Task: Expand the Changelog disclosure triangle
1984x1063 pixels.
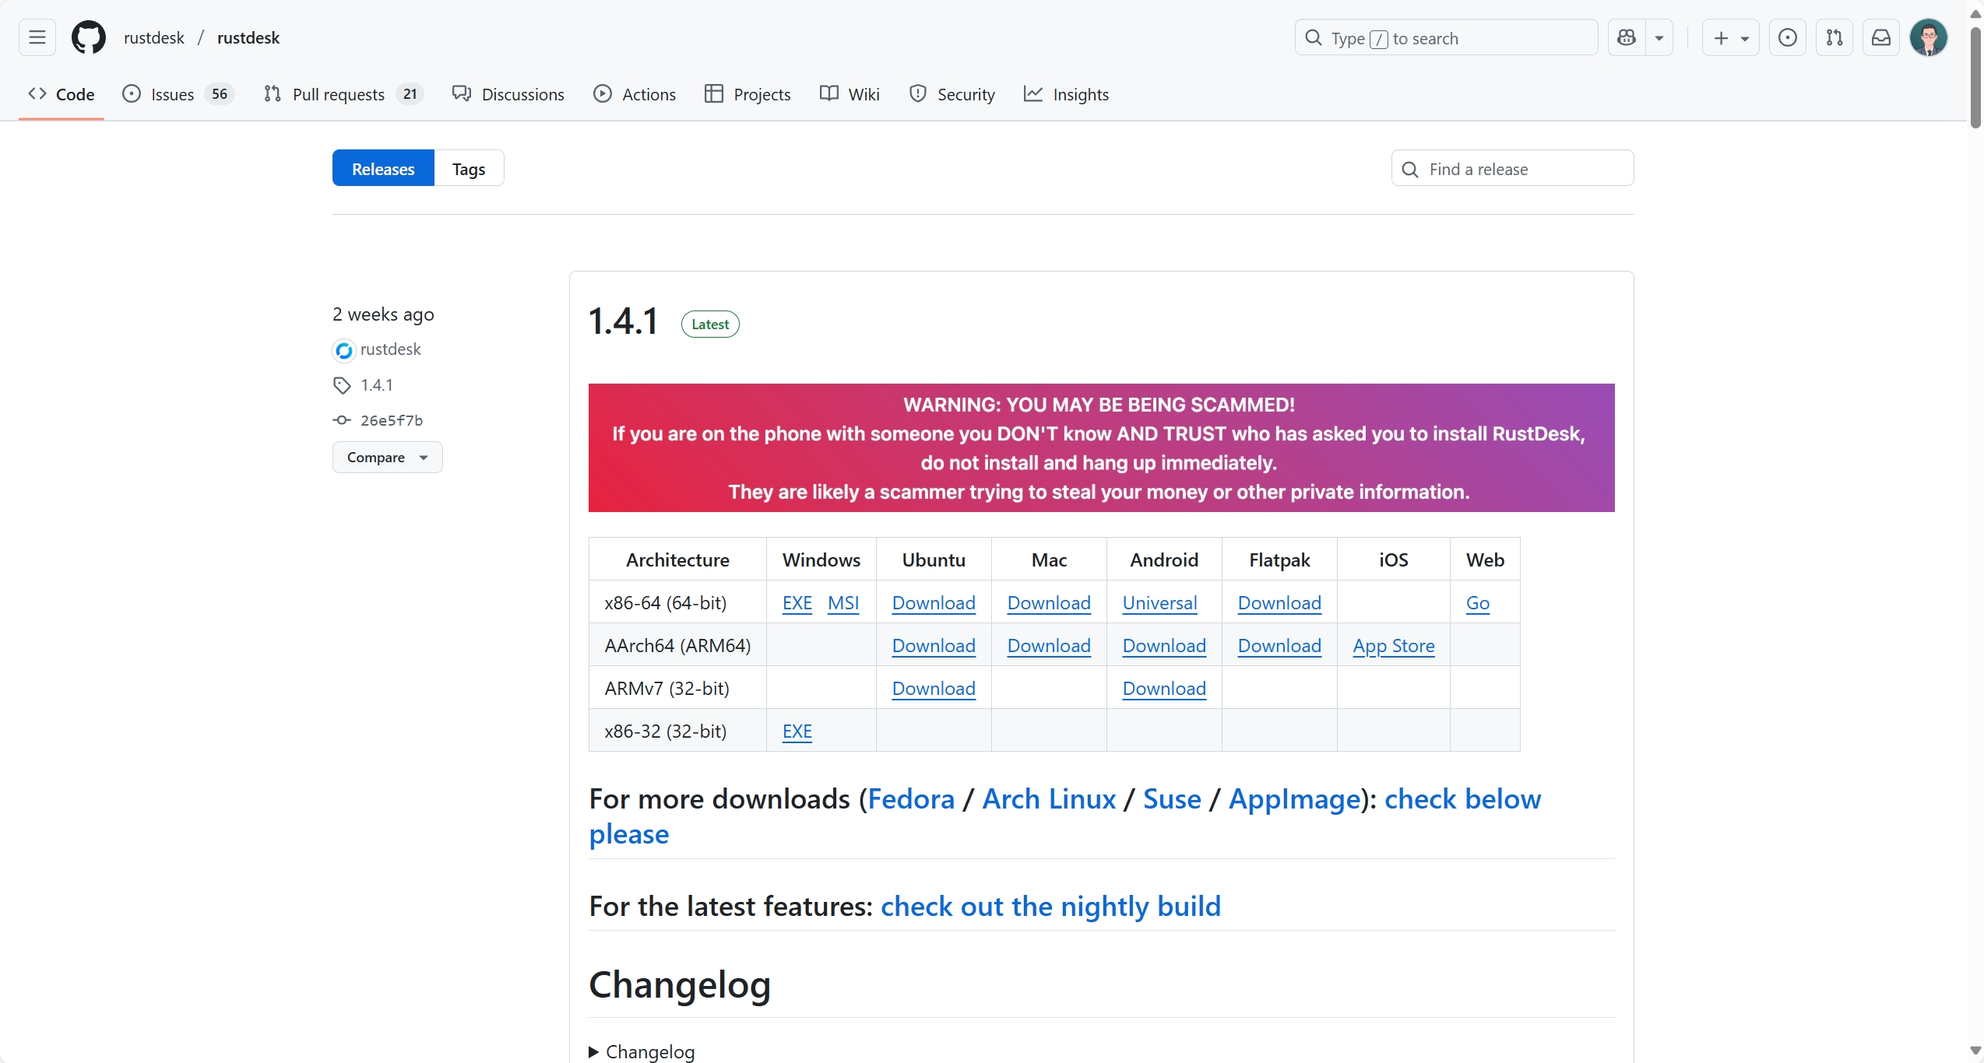Action: (594, 1052)
